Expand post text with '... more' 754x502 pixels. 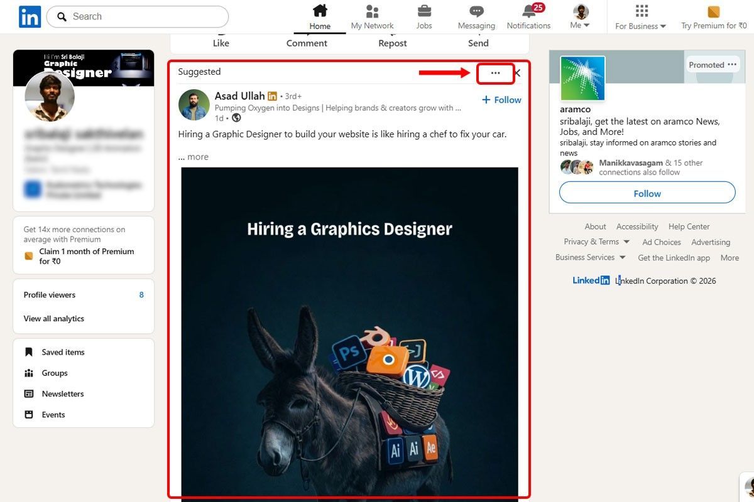[194, 157]
